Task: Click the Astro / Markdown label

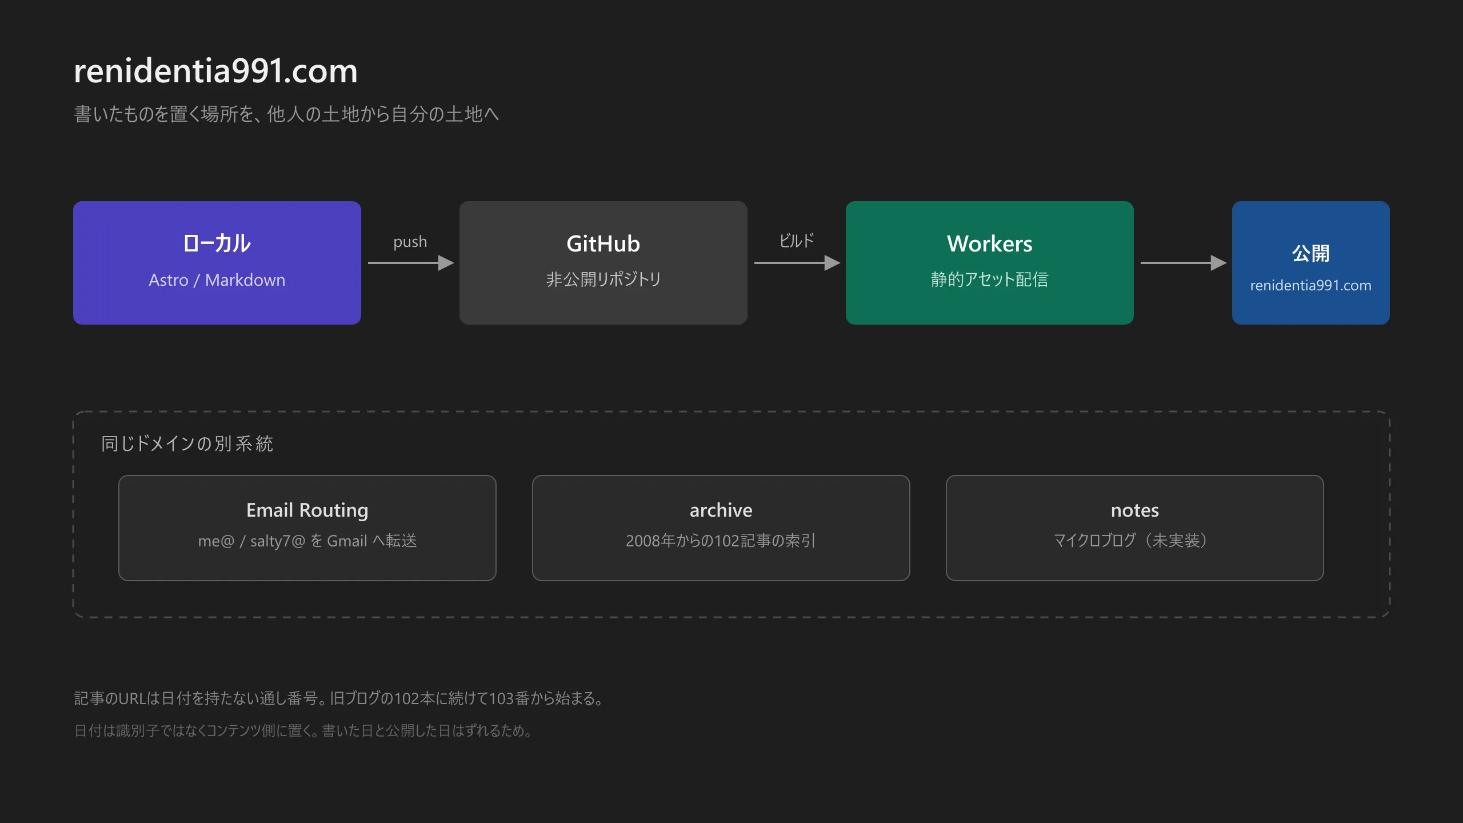Action: pyautogui.click(x=217, y=280)
